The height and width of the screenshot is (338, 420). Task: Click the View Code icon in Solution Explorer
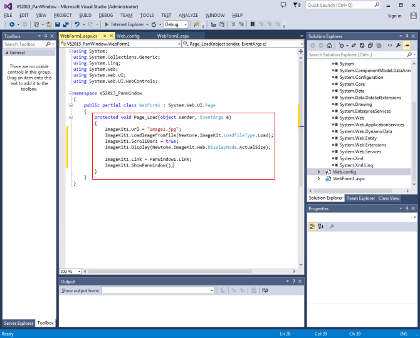[x=390, y=46]
